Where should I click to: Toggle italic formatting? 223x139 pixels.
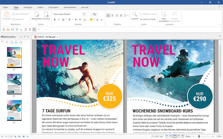(x=59, y=20)
